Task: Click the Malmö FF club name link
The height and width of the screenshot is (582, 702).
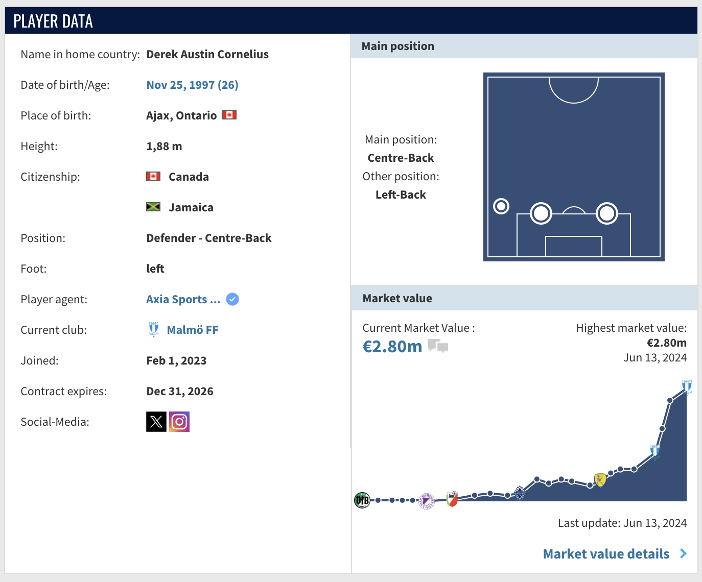Action: click(x=193, y=330)
